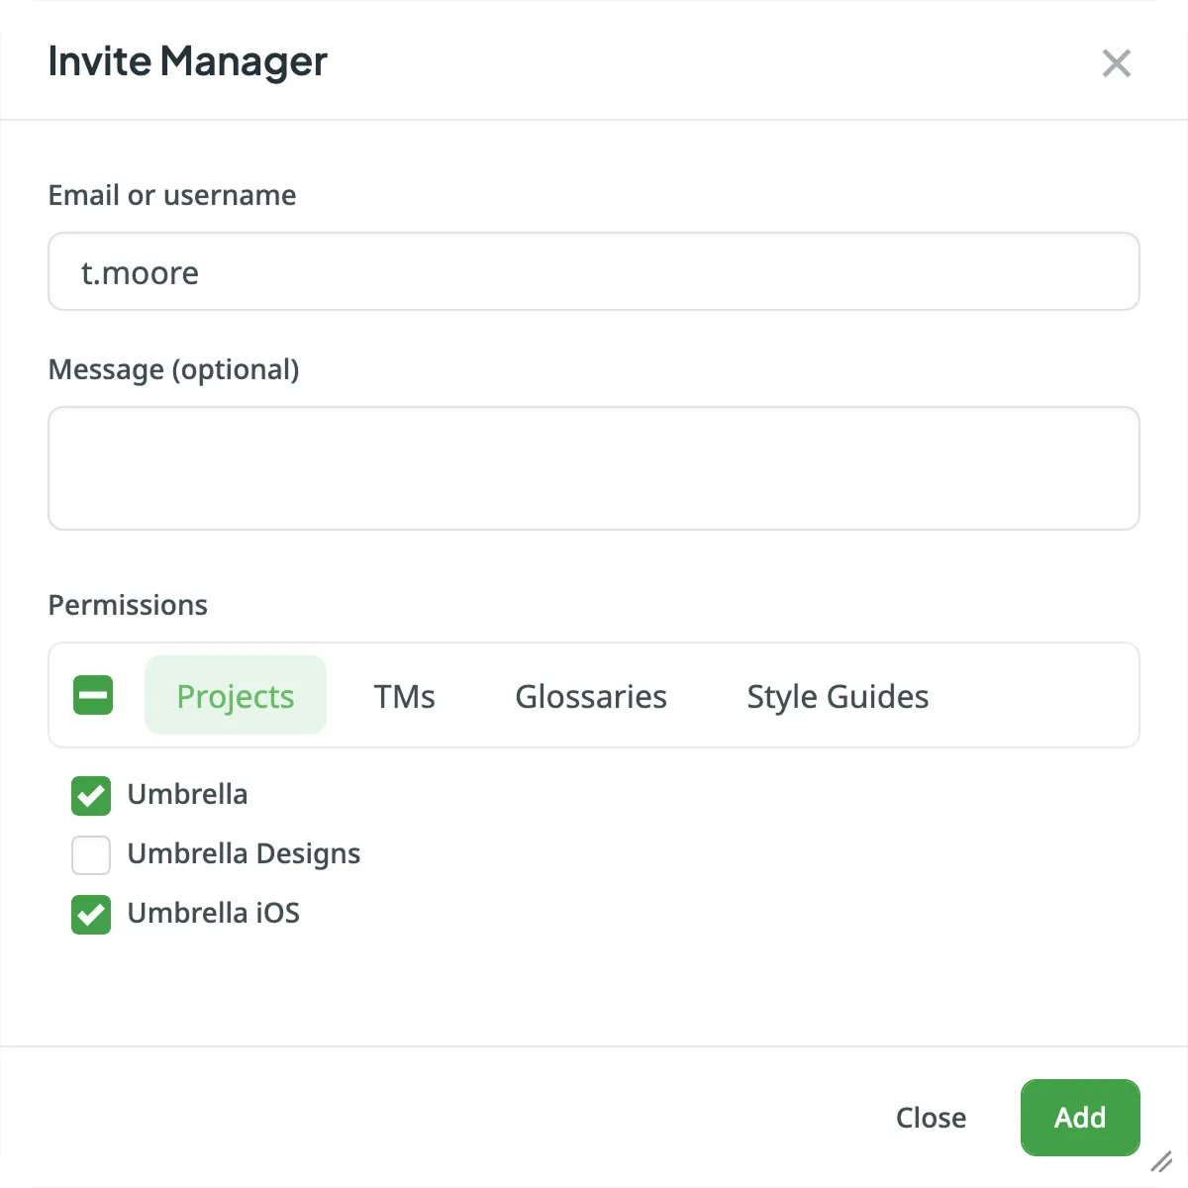Viewport: 1188px width, 1188px height.
Task: Click the Close button in the footer
Action: point(931,1117)
